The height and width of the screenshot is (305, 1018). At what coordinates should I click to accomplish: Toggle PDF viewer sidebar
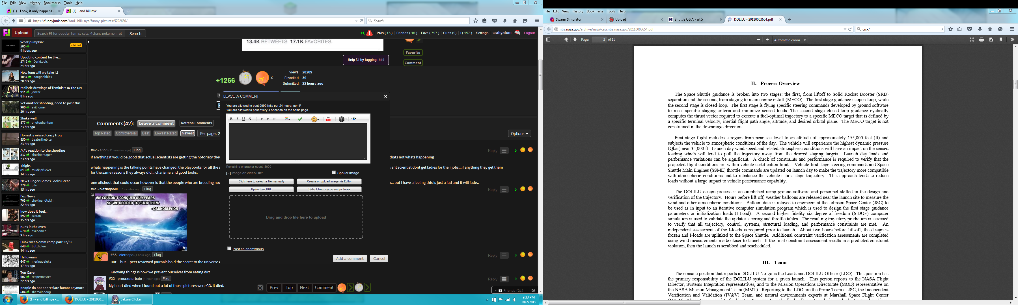[x=548, y=40]
